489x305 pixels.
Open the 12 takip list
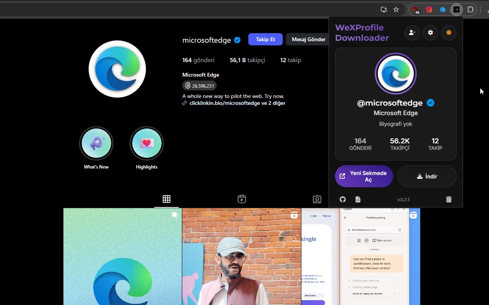[291, 60]
